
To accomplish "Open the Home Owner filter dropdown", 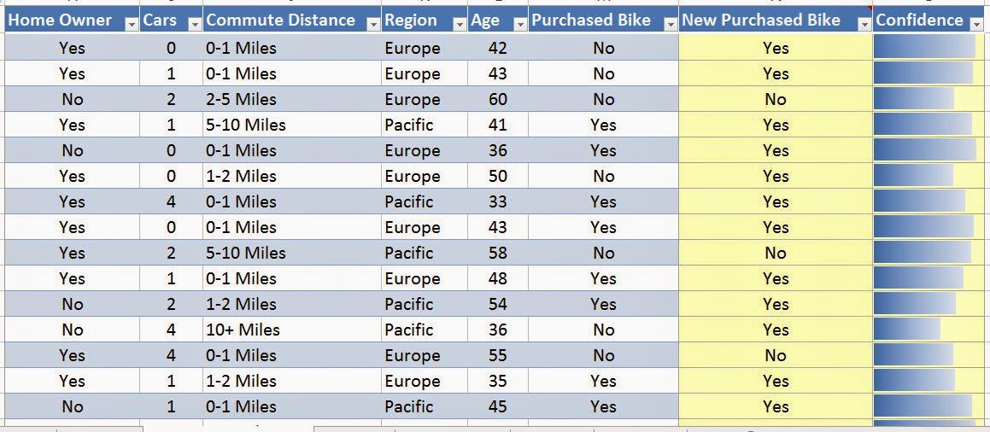I will click(131, 25).
